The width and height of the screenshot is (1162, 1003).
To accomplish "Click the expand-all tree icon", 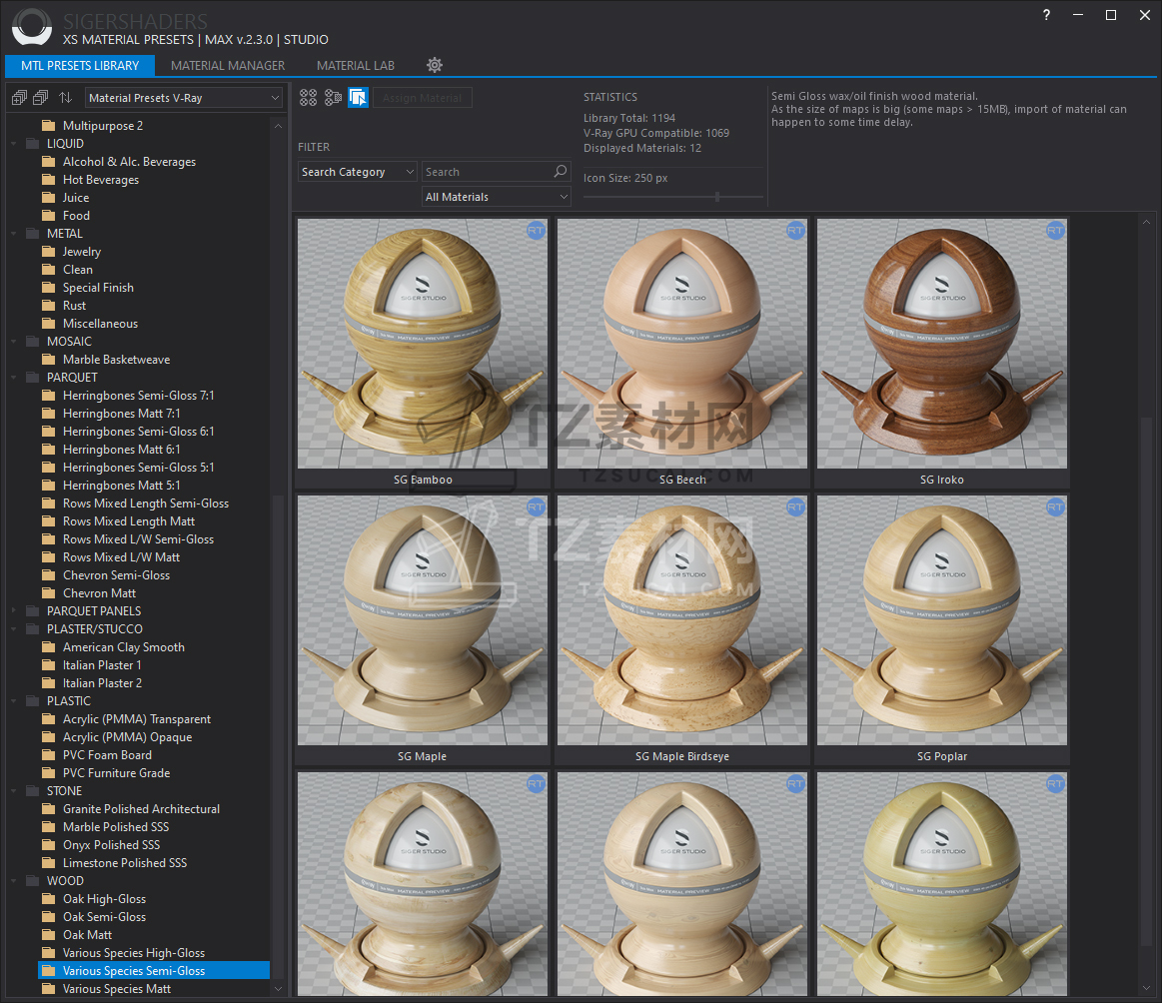I will [19, 97].
